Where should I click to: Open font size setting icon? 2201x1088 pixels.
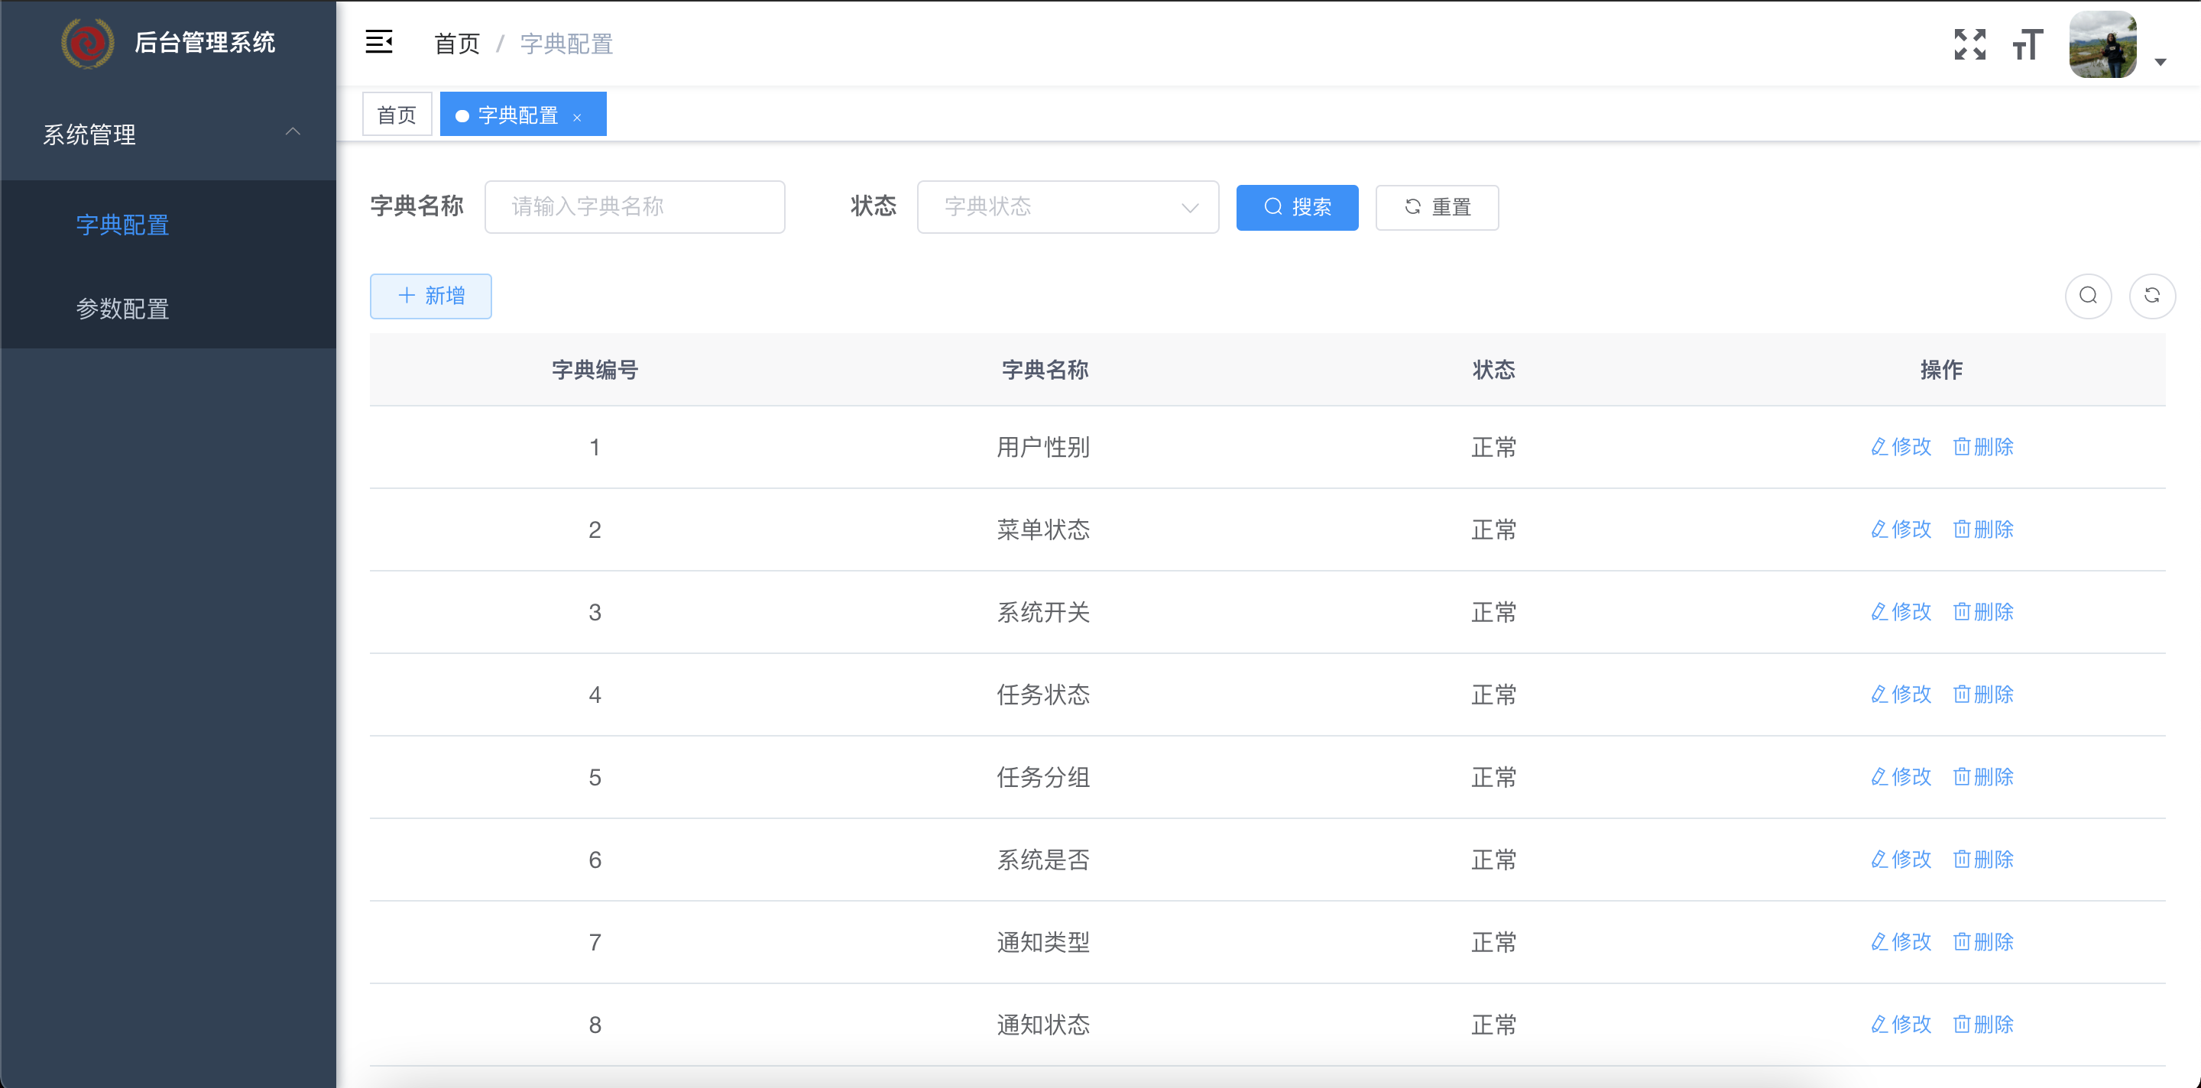click(x=2028, y=44)
